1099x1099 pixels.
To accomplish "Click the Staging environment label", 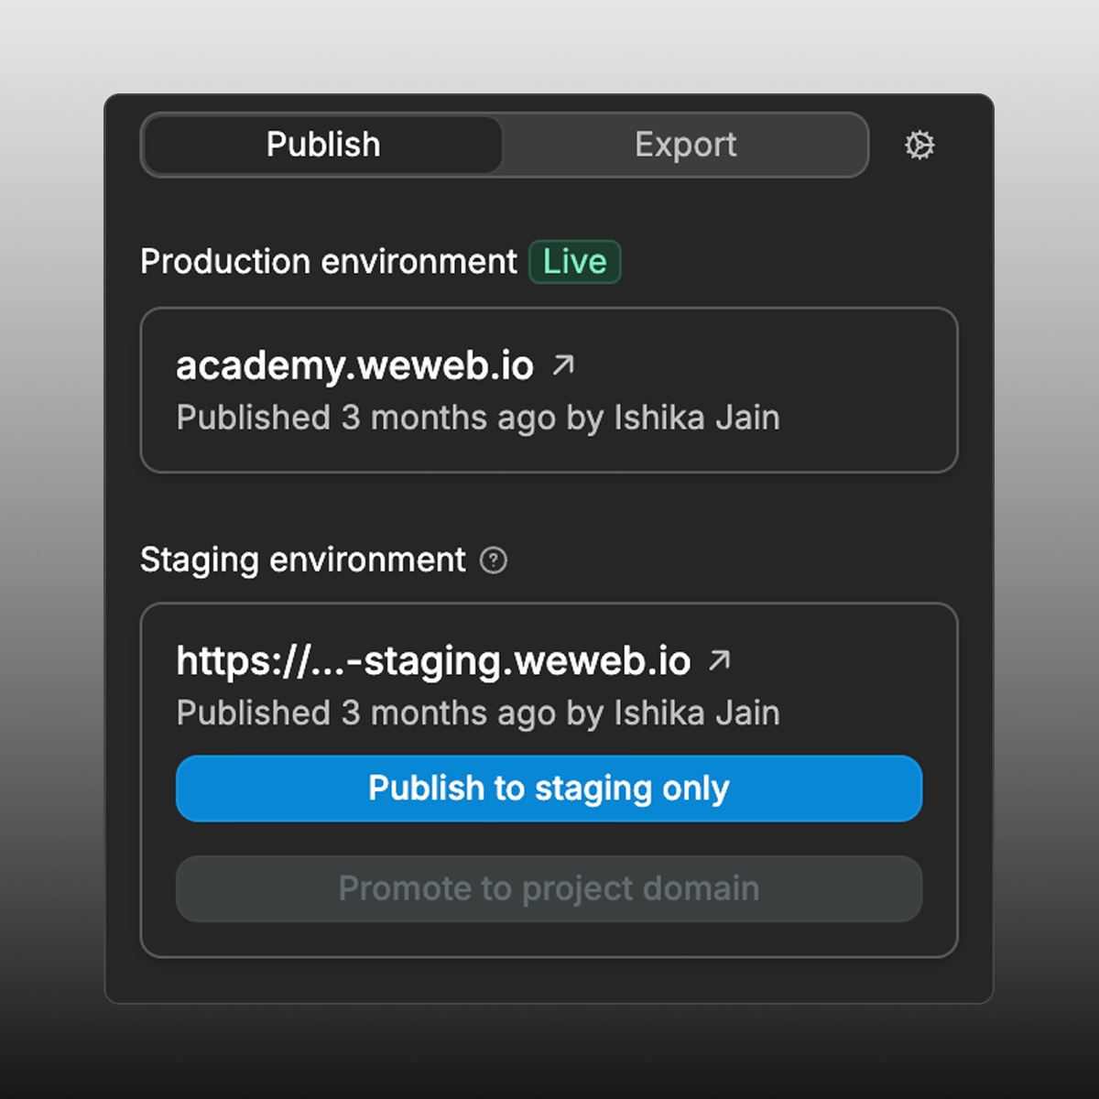I will [x=302, y=560].
